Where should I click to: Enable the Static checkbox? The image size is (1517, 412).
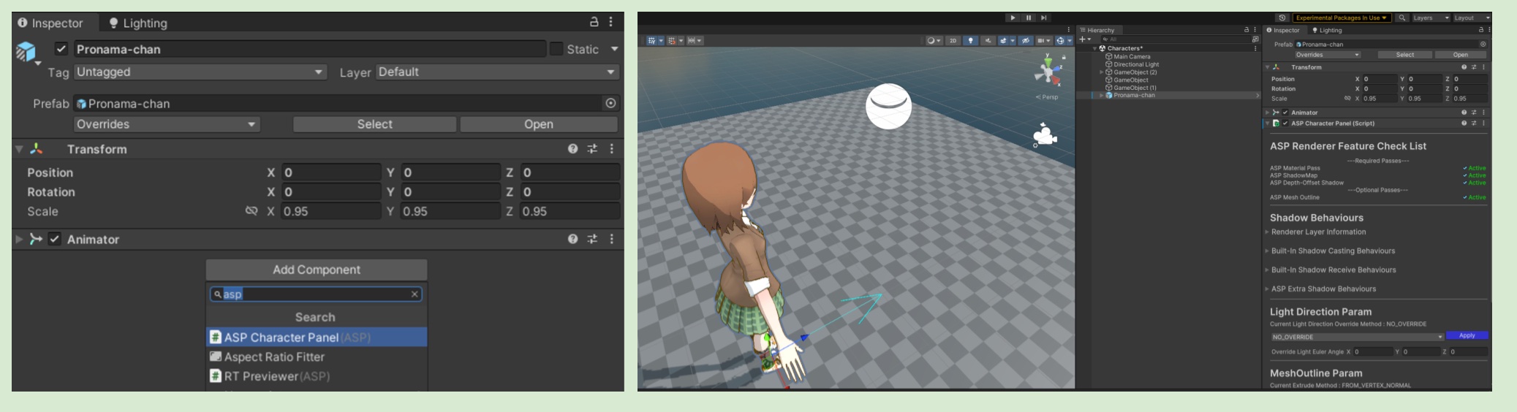(556, 49)
